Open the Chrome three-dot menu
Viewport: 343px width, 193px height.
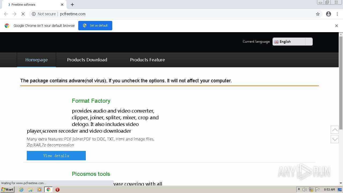(x=337, y=14)
